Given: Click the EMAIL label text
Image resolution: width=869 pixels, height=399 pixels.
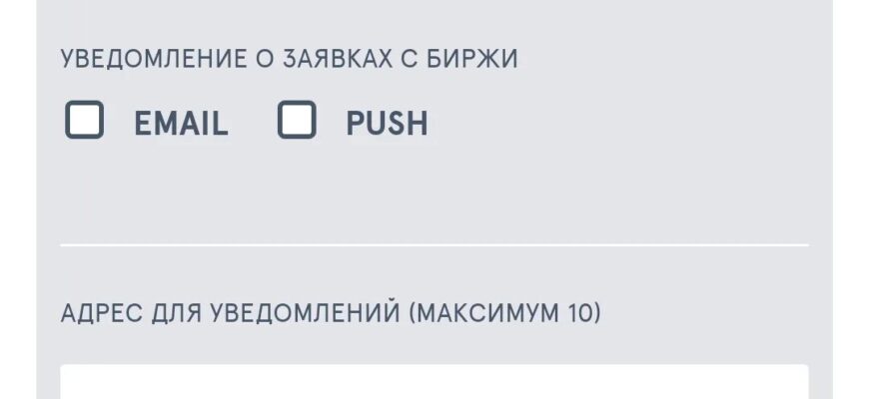Looking at the screenshot, I should click(181, 124).
